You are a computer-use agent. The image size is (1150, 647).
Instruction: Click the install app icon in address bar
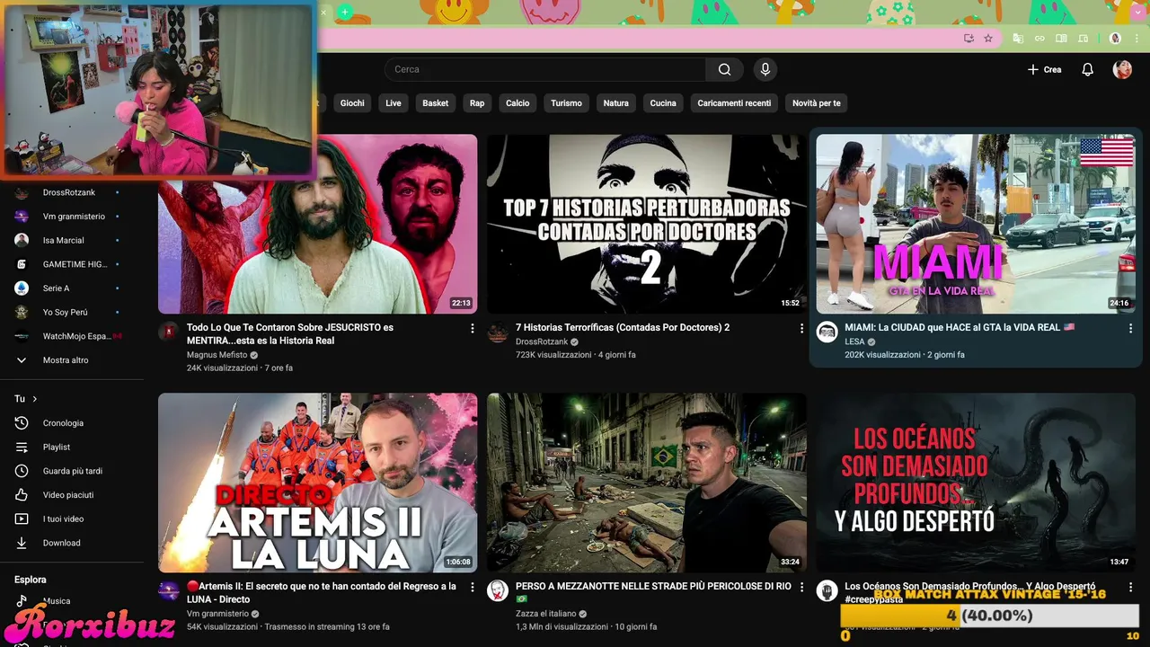[x=969, y=38]
